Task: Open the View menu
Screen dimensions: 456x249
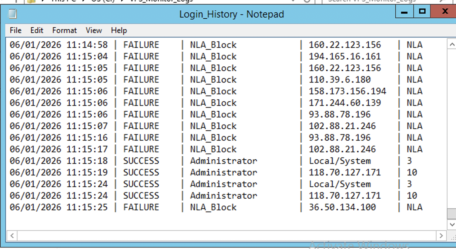Action: [x=93, y=30]
